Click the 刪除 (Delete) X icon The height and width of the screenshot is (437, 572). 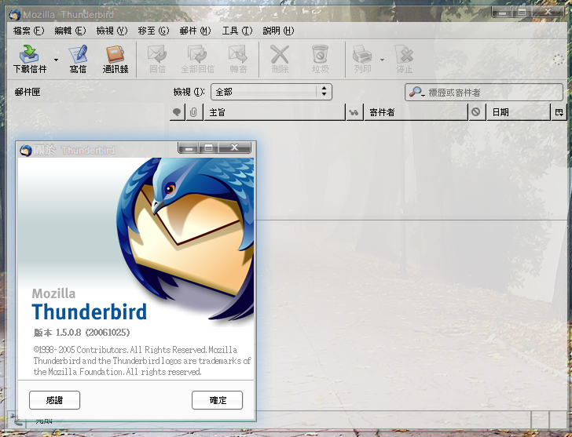[280, 54]
